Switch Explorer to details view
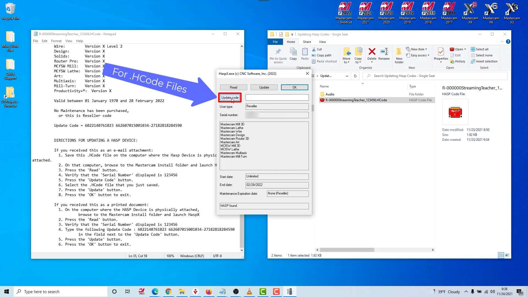Viewport: 528px width, 297px height. pos(501,255)
